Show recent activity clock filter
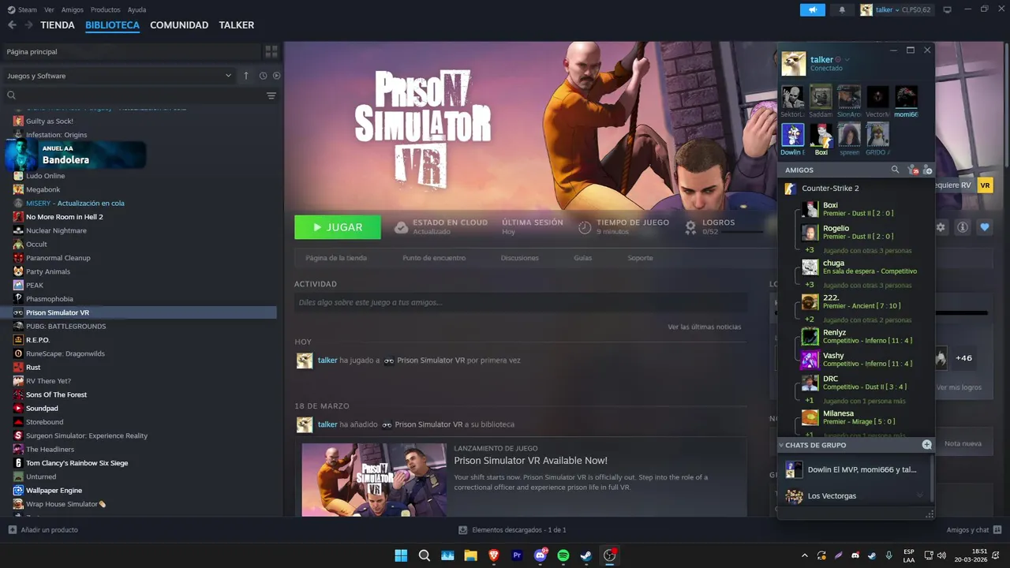Viewport: 1010px width, 568px height. coord(263,76)
